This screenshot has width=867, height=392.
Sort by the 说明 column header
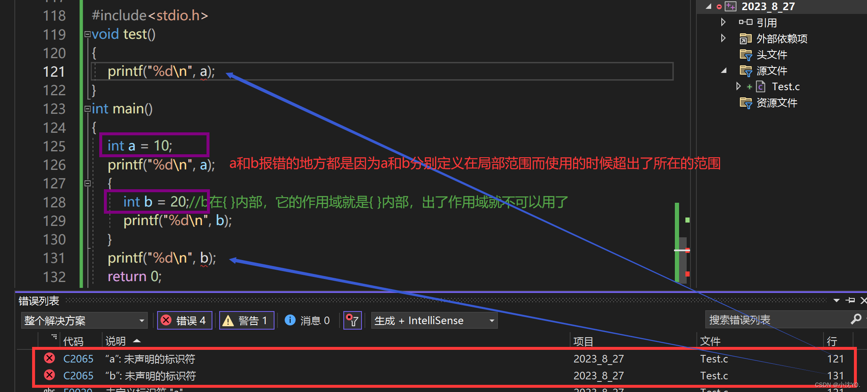pyautogui.click(x=115, y=341)
